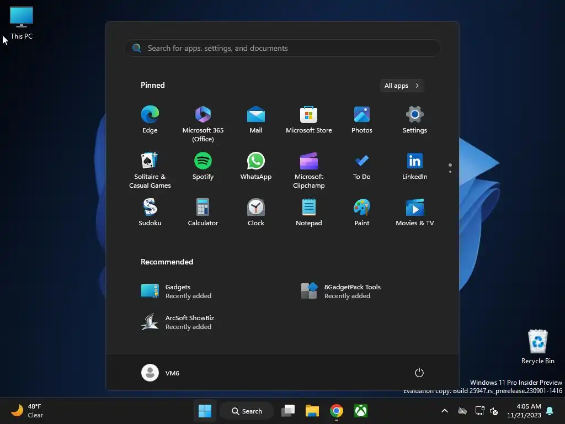Viewport: 565px width, 424px height.
Task: Go to next page of pinned apps
Action: pos(450,171)
